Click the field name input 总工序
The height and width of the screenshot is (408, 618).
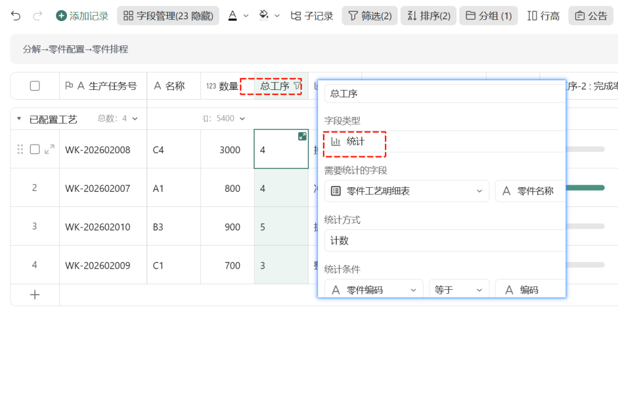pos(445,94)
